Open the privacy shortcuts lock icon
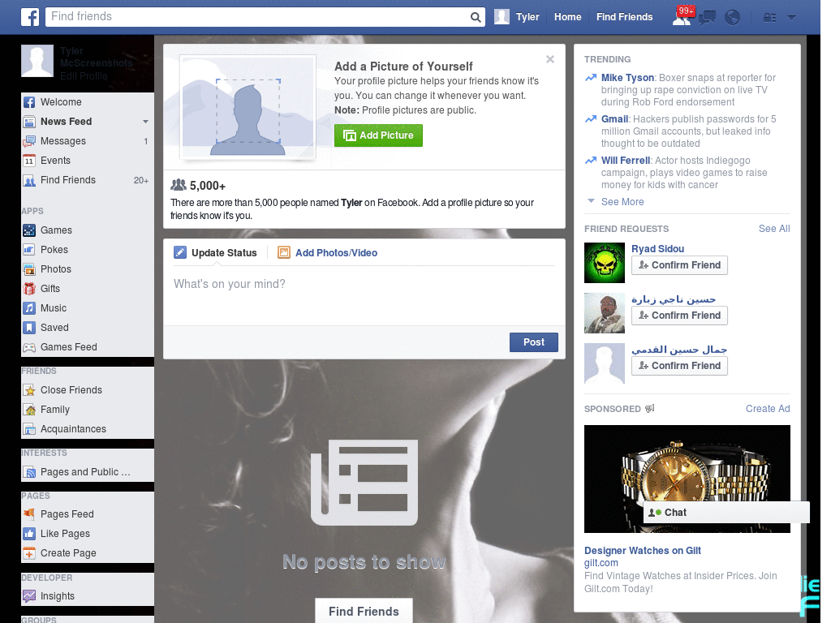Screen dimensions: 831x623 pyautogui.click(x=769, y=18)
